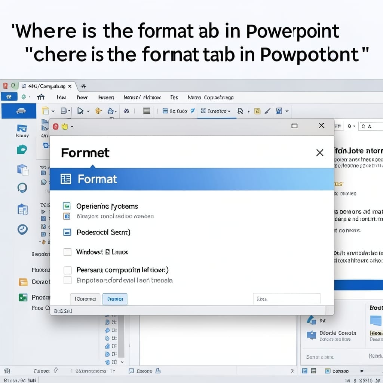
Task: Open the 'Tes' menu
Action: (174, 98)
